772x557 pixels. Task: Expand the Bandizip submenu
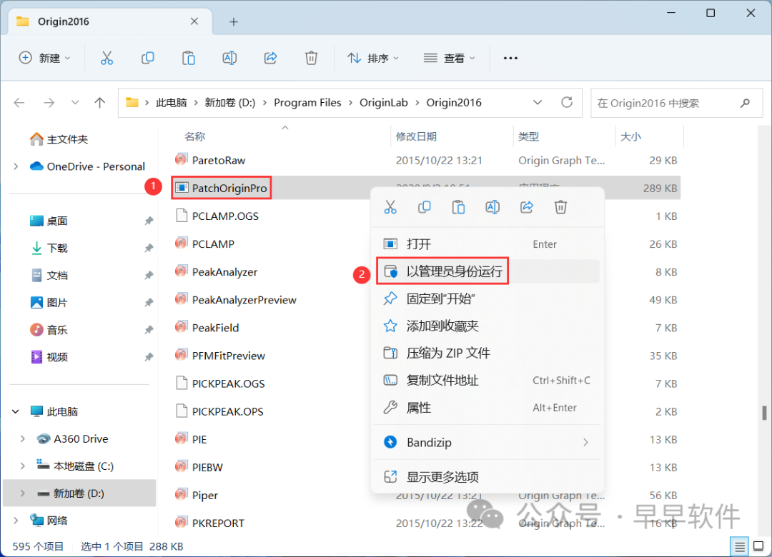(585, 443)
